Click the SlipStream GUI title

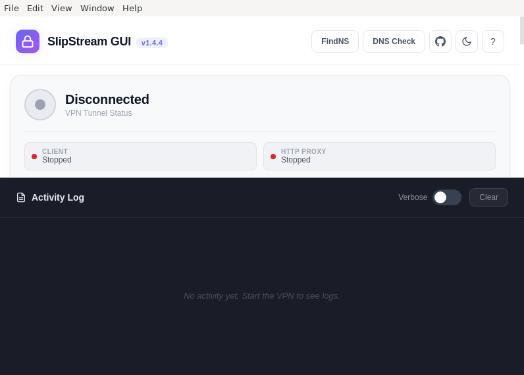90,41
